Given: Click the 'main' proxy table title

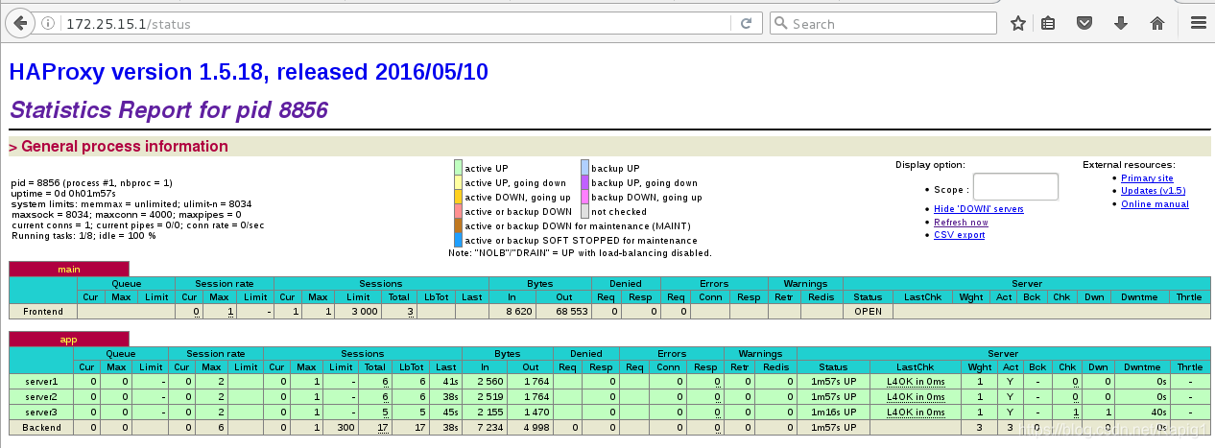Looking at the screenshot, I should click(x=68, y=269).
